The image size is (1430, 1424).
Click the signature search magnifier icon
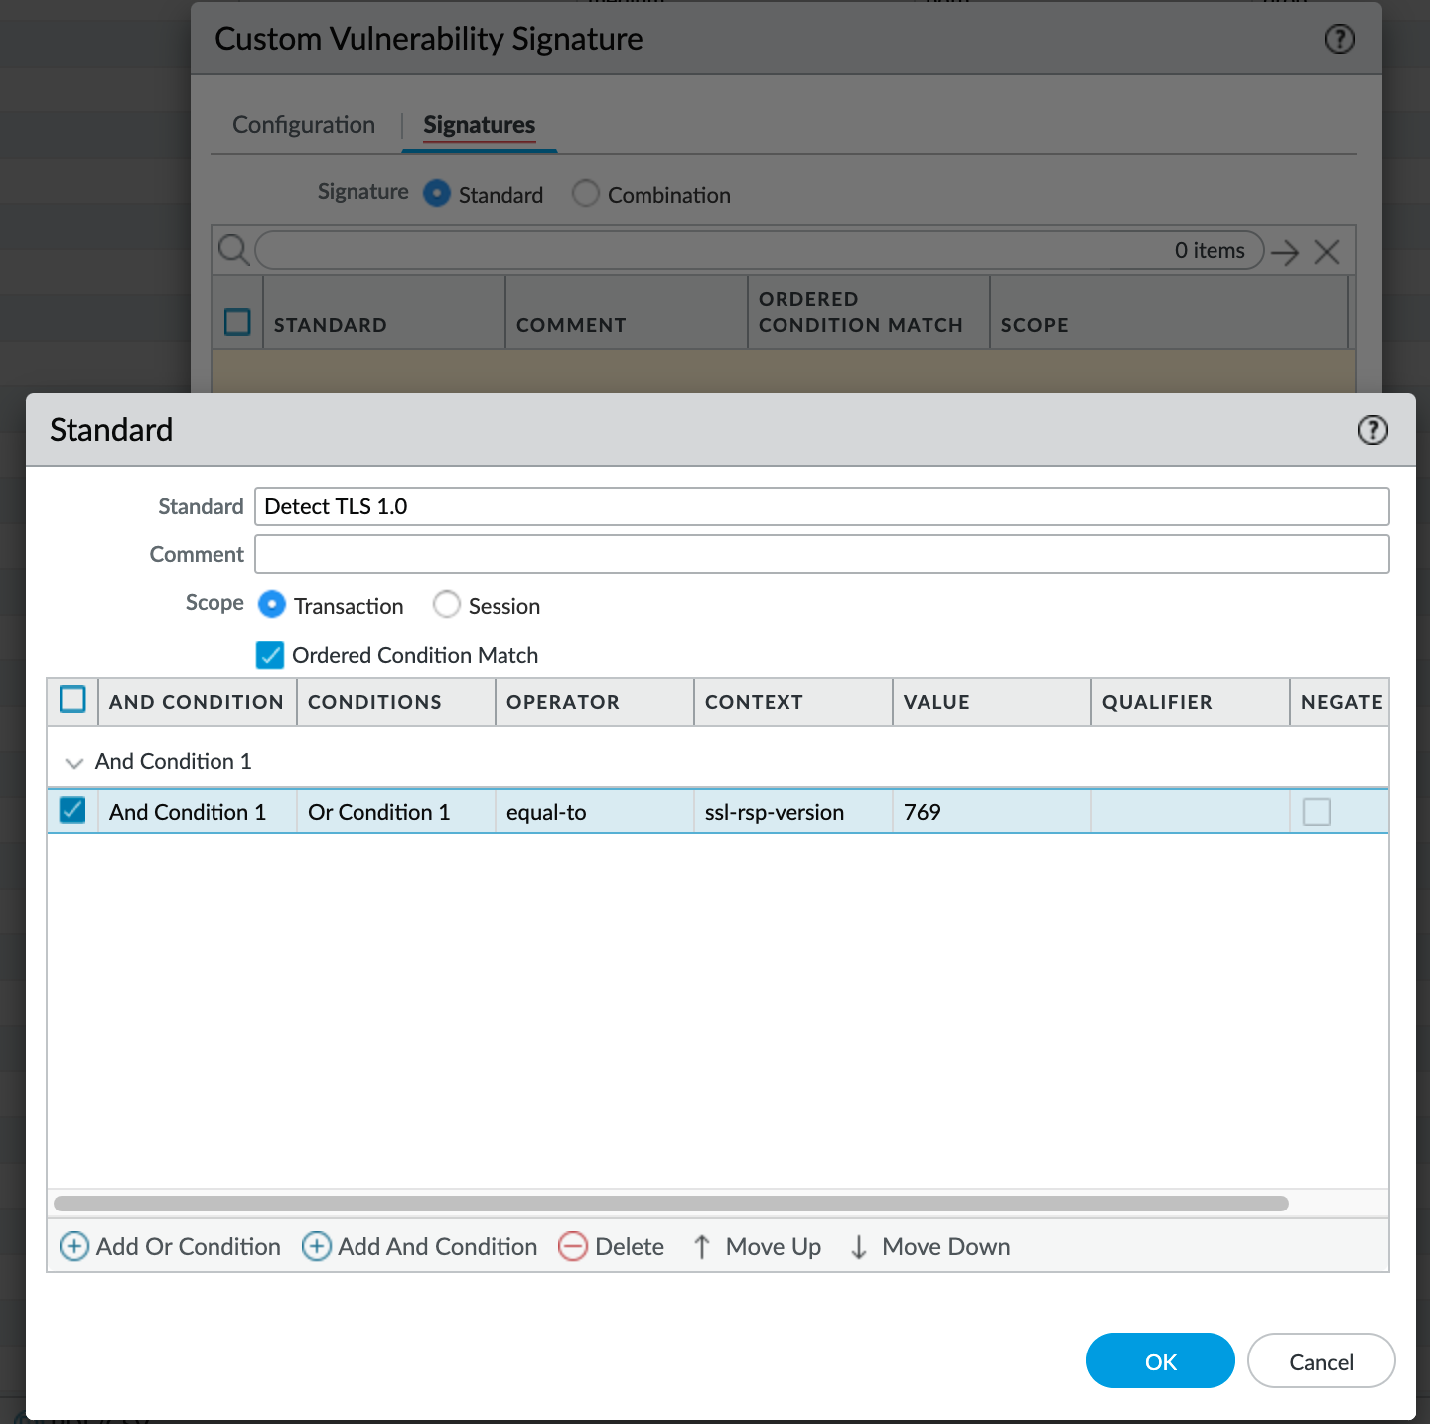[x=233, y=250]
